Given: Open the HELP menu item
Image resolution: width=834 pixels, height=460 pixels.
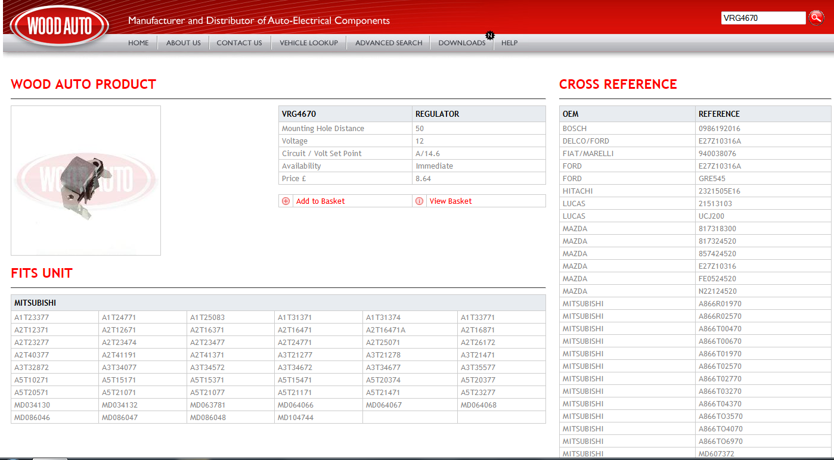Looking at the screenshot, I should click(509, 43).
